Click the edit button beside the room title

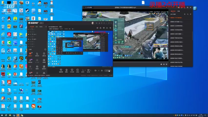point(61,27)
